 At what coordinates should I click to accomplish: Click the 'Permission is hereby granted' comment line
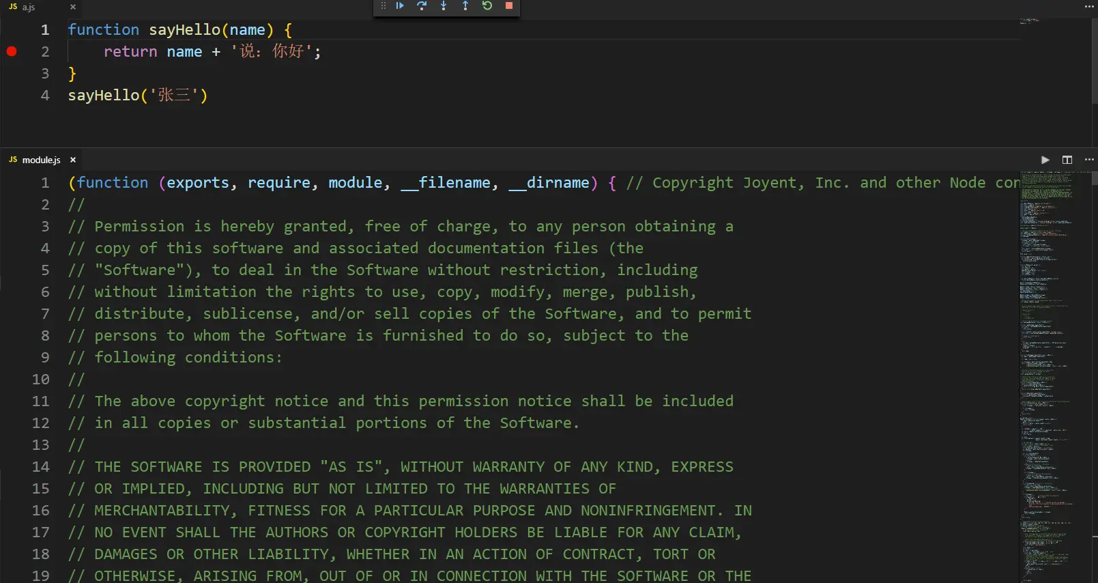(401, 227)
